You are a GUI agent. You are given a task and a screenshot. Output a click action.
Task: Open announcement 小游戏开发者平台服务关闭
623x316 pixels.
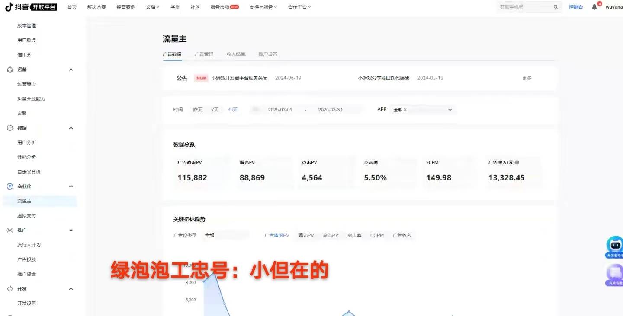coord(239,78)
